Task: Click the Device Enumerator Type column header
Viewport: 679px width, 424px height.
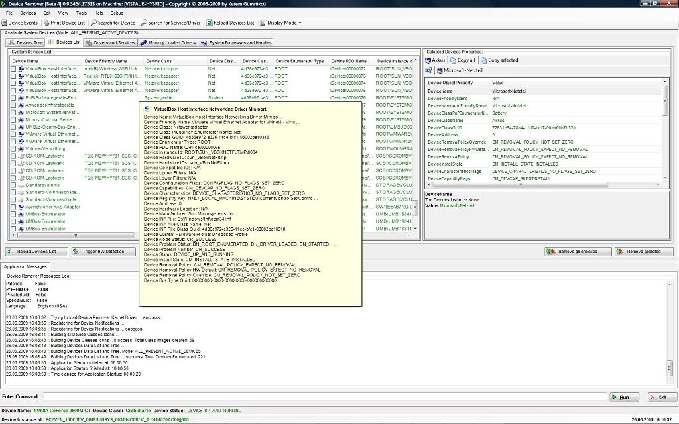Action: pos(301,61)
